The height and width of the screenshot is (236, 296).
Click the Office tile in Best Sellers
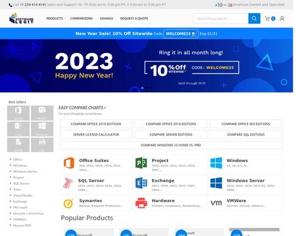point(18,113)
